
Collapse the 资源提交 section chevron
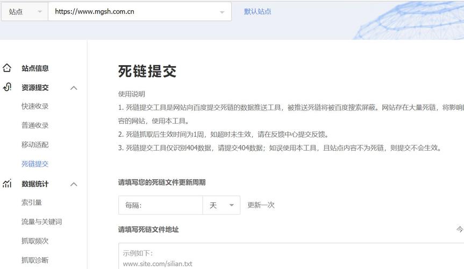(x=74, y=88)
